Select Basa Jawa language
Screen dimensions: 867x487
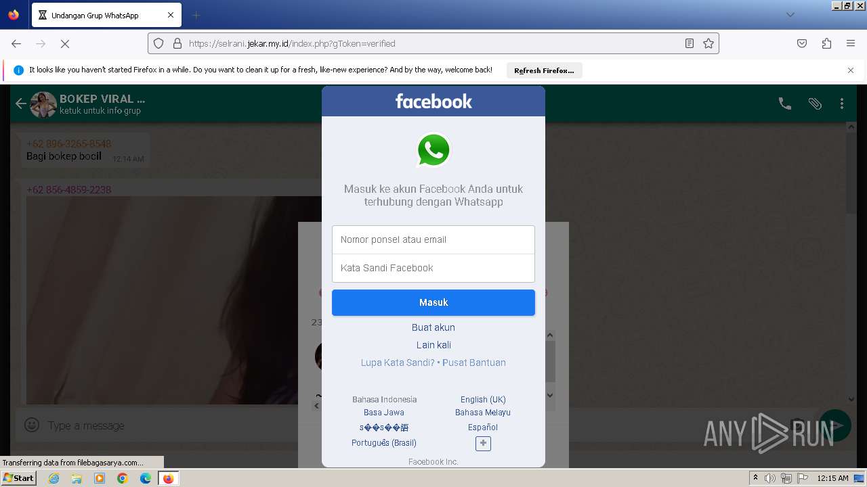[x=384, y=412]
